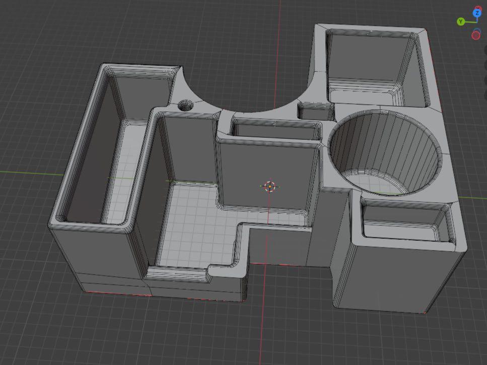
Task: Click the topmost navigation button at right edge
Action: (x=485, y=50)
